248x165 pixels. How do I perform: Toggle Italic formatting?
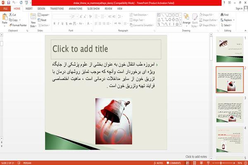click(58, 24)
